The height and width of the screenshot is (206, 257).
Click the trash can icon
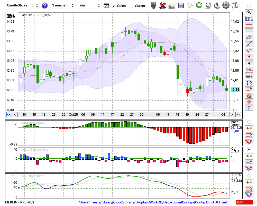(153, 5)
